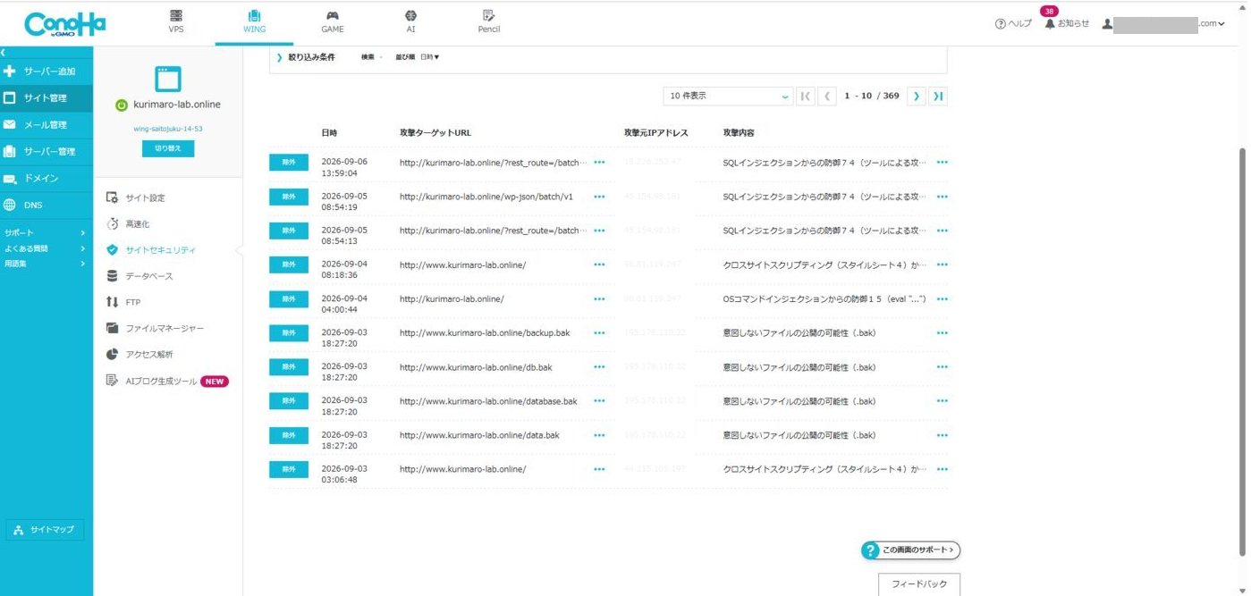
Task: Expand URL ellipsis on the db.bak row
Action: pyautogui.click(x=599, y=367)
